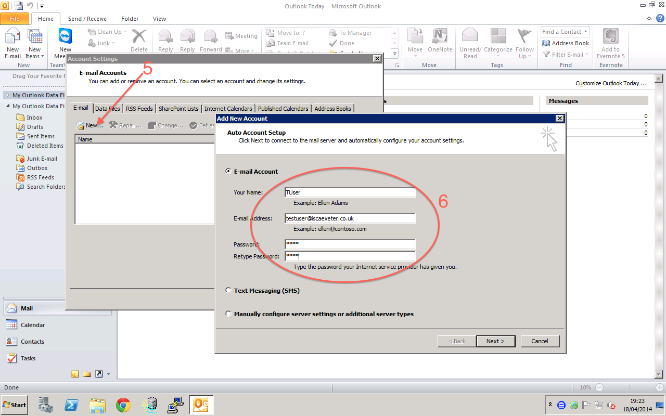Click Cancel in Add New Account dialog
This screenshot has height=416, width=666.
[x=540, y=341]
